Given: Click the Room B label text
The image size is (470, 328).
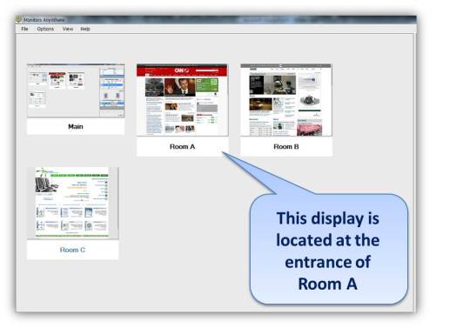Looking at the screenshot, I should pos(286,146).
